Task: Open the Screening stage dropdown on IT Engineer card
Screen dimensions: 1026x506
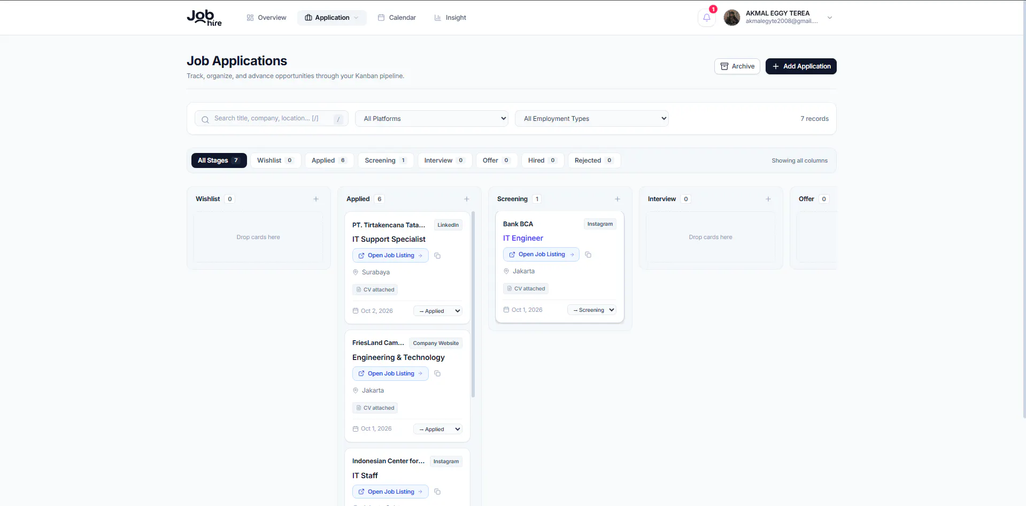Action: click(x=592, y=310)
